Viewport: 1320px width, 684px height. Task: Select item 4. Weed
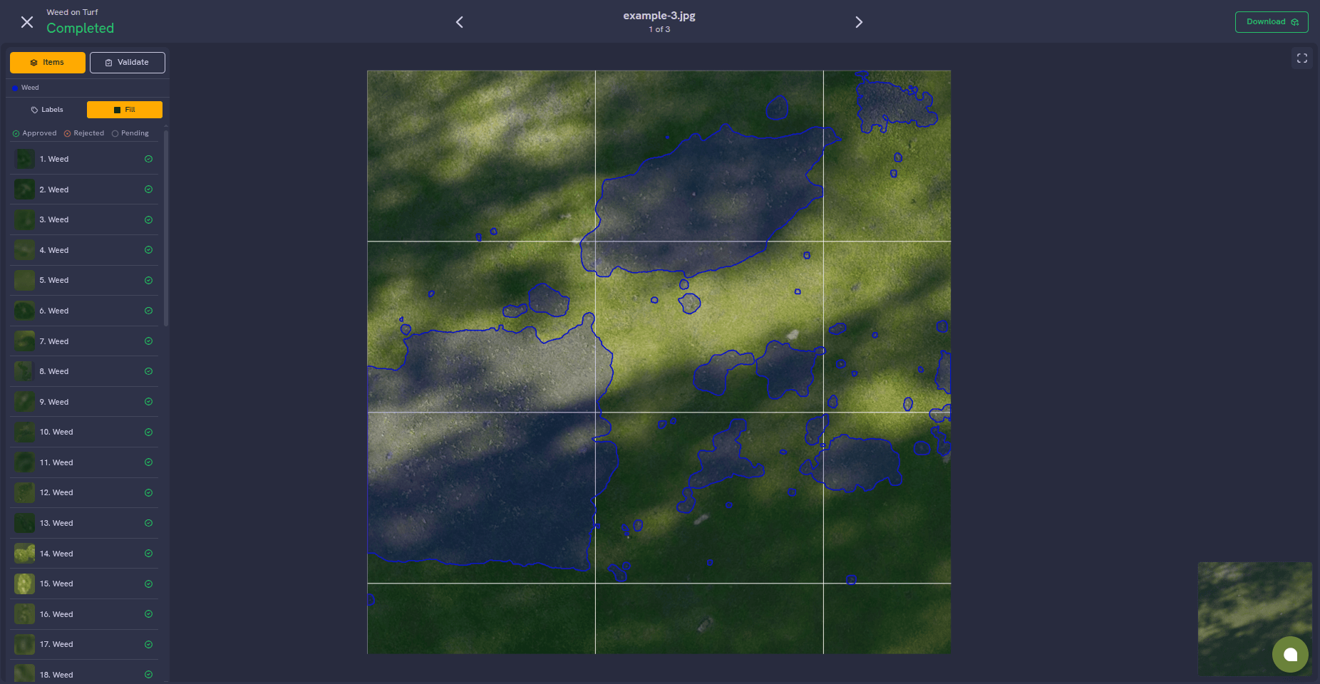[84, 250]
